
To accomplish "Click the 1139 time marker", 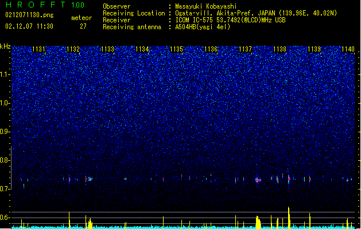I will click(x=315, y=49).
